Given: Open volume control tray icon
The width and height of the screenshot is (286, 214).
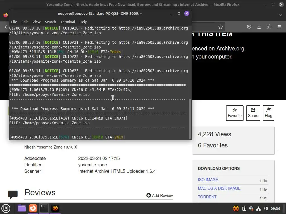Looking at the screenshot, I should tap(266, 208).
